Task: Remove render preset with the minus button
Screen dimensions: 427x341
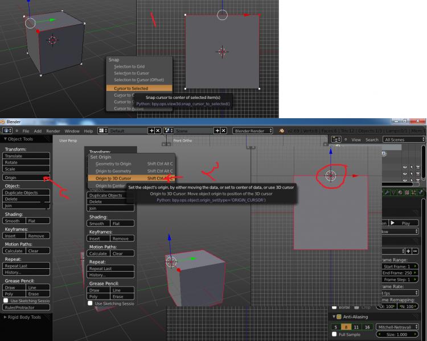Action: click(x=415, y=251)
